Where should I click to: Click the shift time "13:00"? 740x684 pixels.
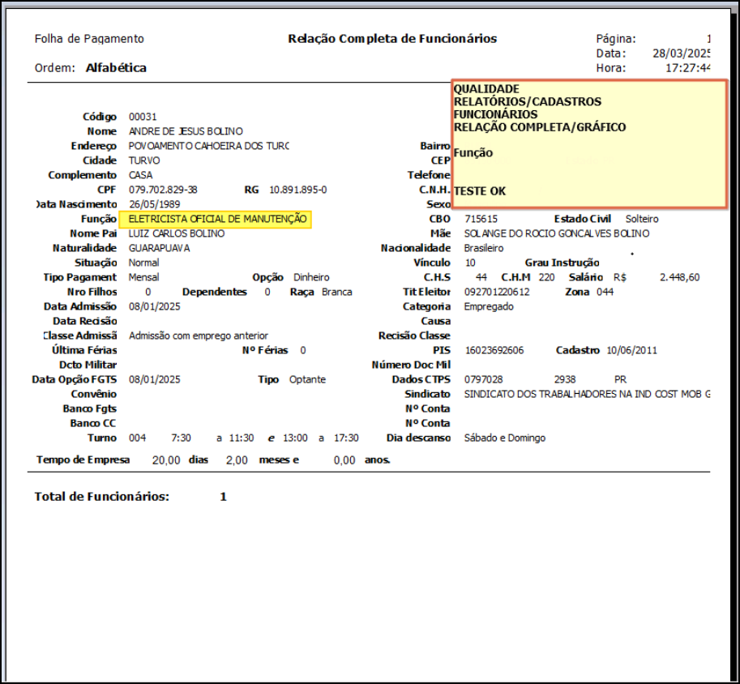click(x=296, y=438)
